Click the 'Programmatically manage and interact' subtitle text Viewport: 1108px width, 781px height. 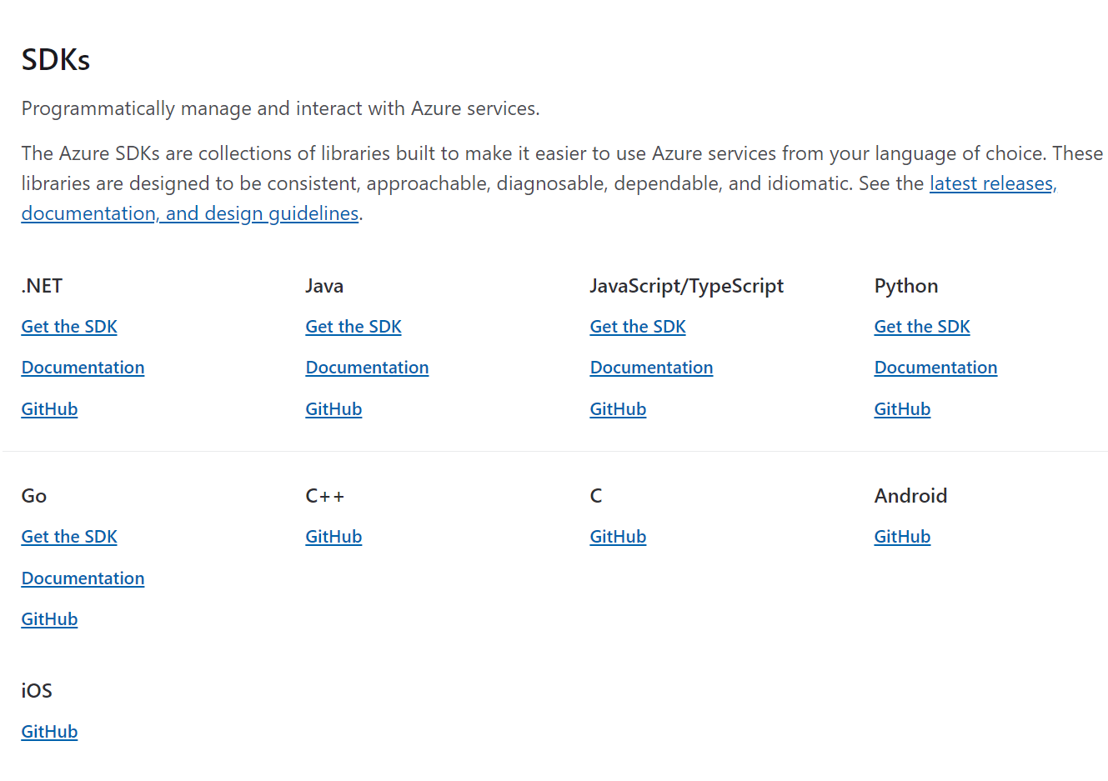tap(280, 108)
